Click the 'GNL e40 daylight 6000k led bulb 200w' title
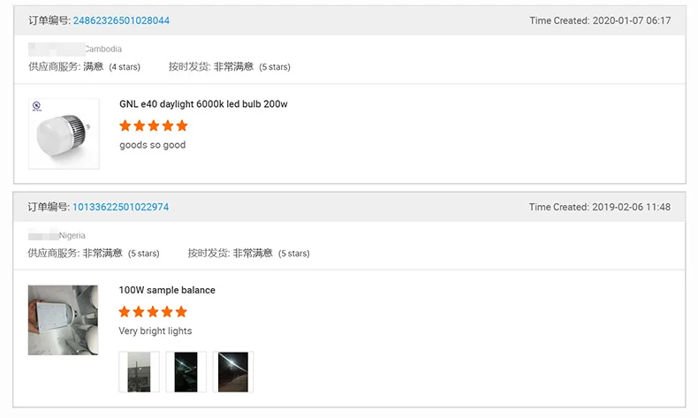This screenshot has height=418, width=698. click(x=203, y=104)
